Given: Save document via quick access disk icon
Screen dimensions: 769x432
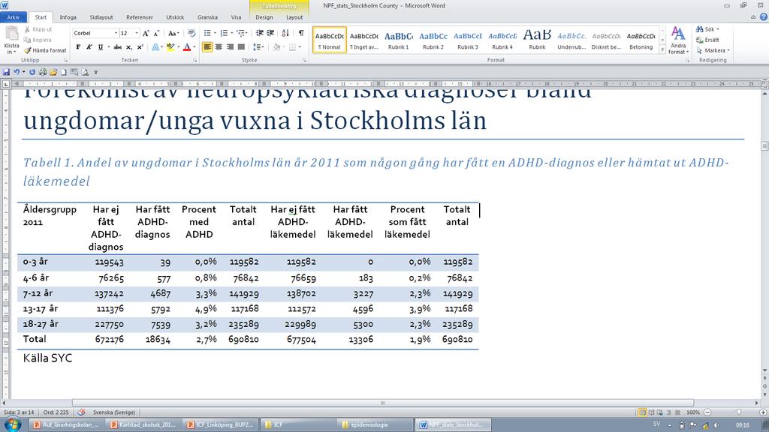Looking at the screenshot, I should [6, 72].
